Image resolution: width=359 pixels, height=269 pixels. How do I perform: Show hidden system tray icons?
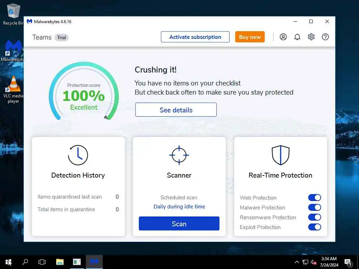point(297,262)
